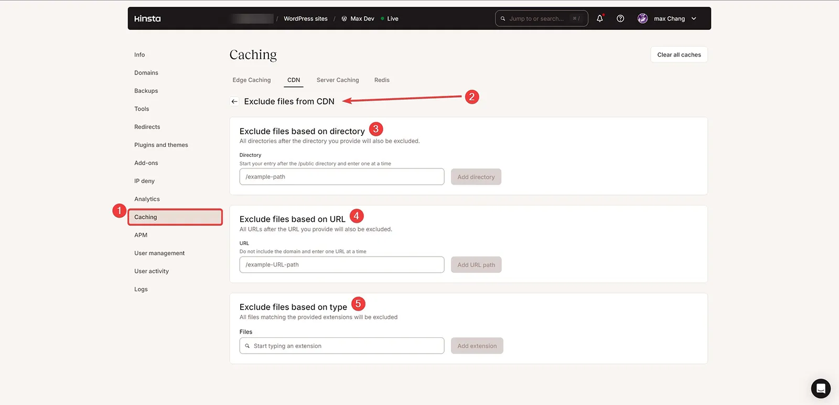Screen dimensions: 839x405
Task: Click the max Chang username text
Action: tap(670, 18)
